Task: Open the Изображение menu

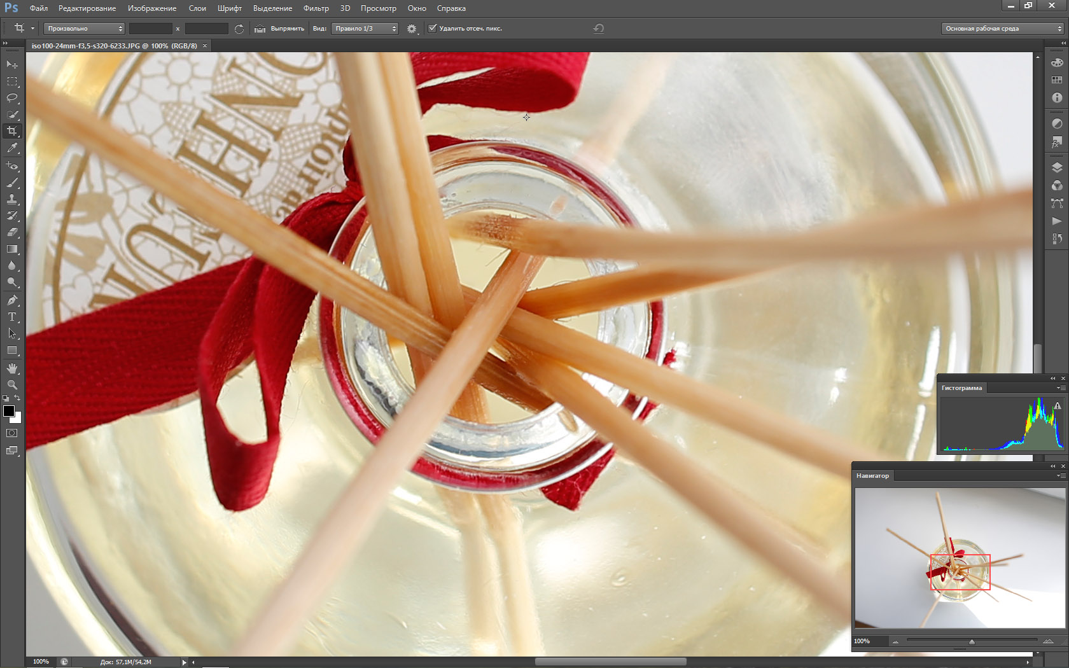Action: click(x=152, y=8)
